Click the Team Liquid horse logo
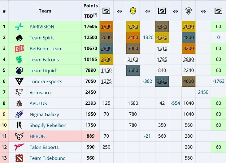Image resolution: width=226 pixels, height=163 pixels. [19, 70]
